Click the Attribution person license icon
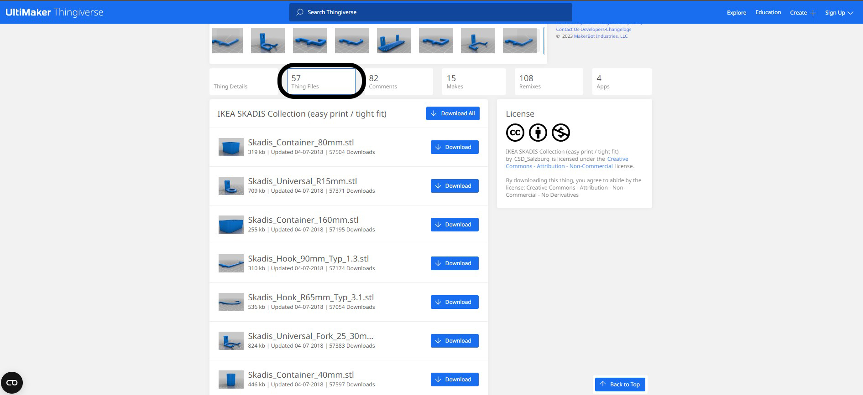The height and width of the screenshot is (395, 863). [538, 133]
